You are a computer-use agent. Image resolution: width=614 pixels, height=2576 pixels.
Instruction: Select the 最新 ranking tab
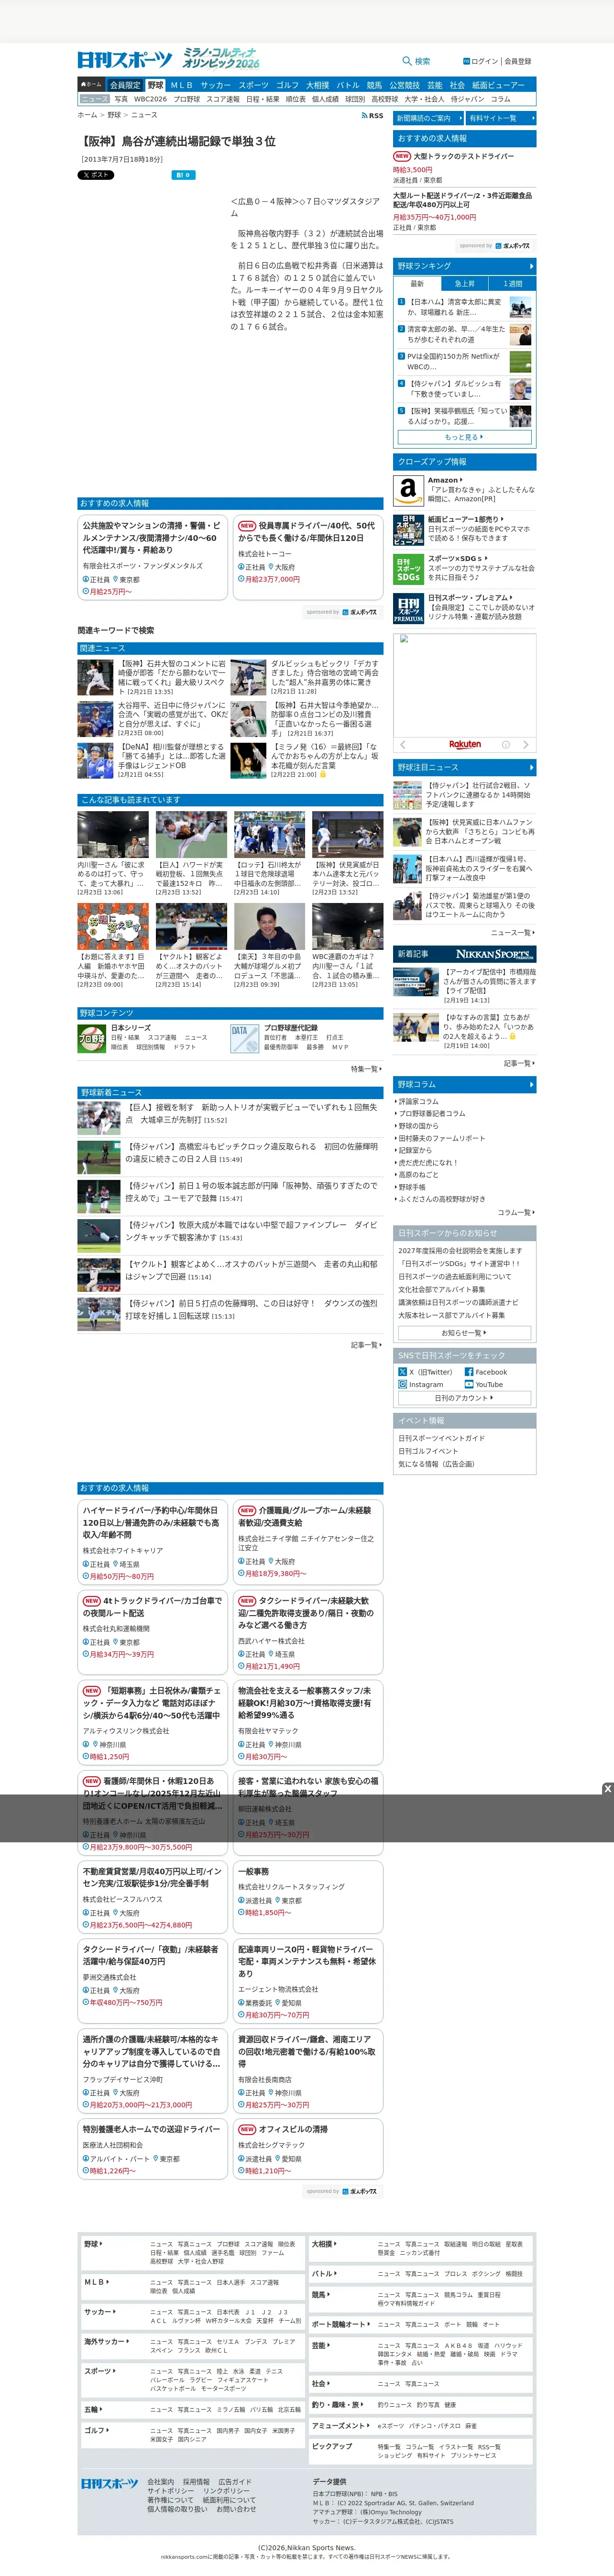coord(417,283)
